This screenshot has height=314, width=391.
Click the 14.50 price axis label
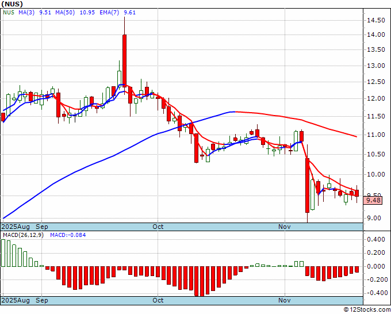pyautogui.click(x=376, y=21)
